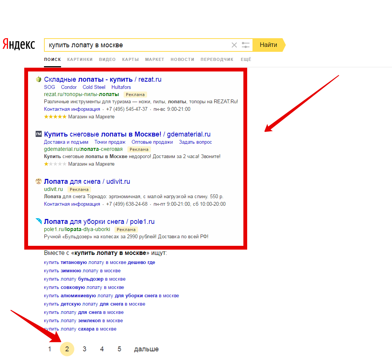Image resolution: width=392 pixels, height=357 pixels.
Task: Go to results page 1
Action: [50, 349]
